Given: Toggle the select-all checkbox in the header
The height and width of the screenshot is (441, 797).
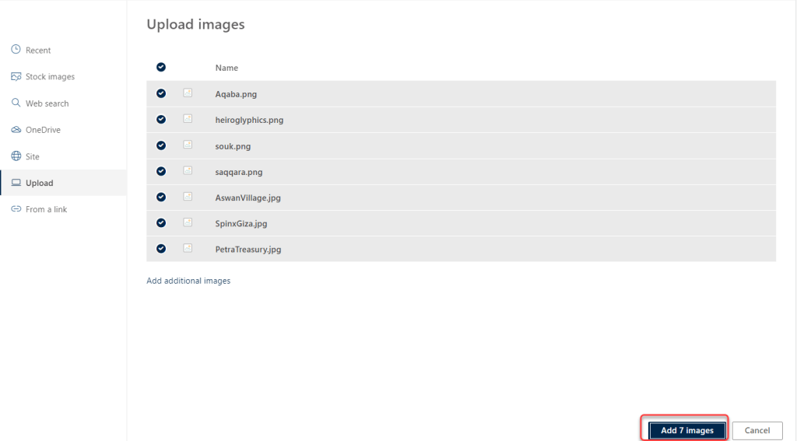Looking at the screenshot, I should 161,67.
